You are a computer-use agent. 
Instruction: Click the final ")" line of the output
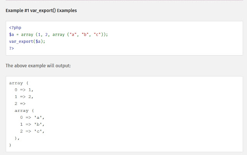pos(10,145)
